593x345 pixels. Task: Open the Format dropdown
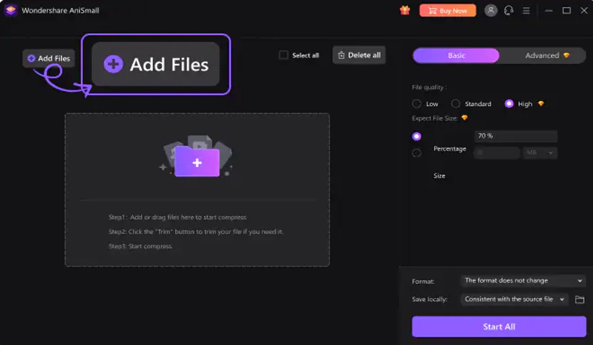pyautogui.click(x=521, y=280)
